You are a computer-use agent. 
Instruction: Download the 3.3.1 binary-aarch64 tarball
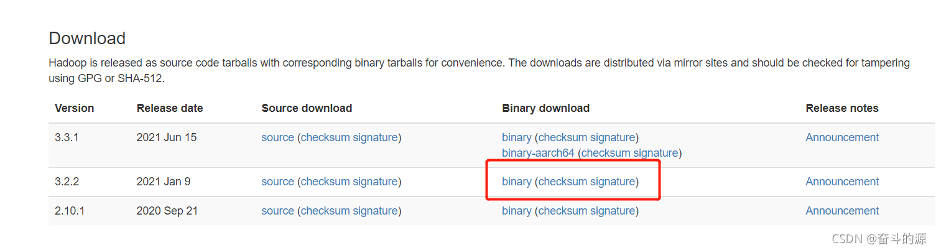click(538, 153)
